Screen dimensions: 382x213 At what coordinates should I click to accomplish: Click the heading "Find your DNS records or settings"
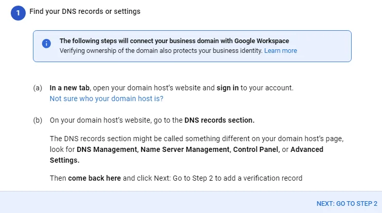(85, 11)
